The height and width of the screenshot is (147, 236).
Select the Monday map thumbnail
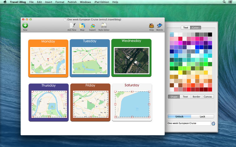pos(48,61)
